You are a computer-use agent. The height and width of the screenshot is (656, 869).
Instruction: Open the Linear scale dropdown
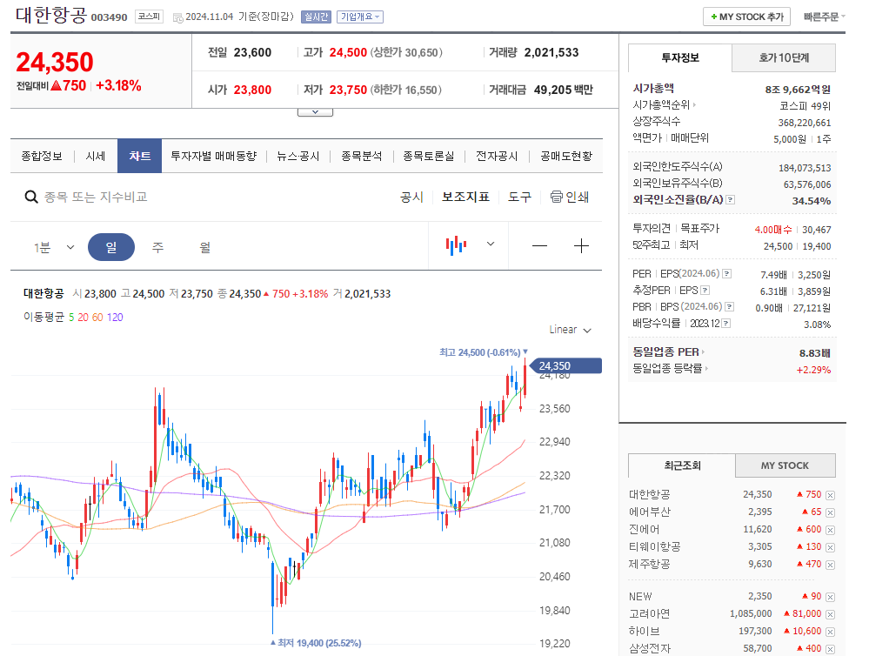pos(571,330)
